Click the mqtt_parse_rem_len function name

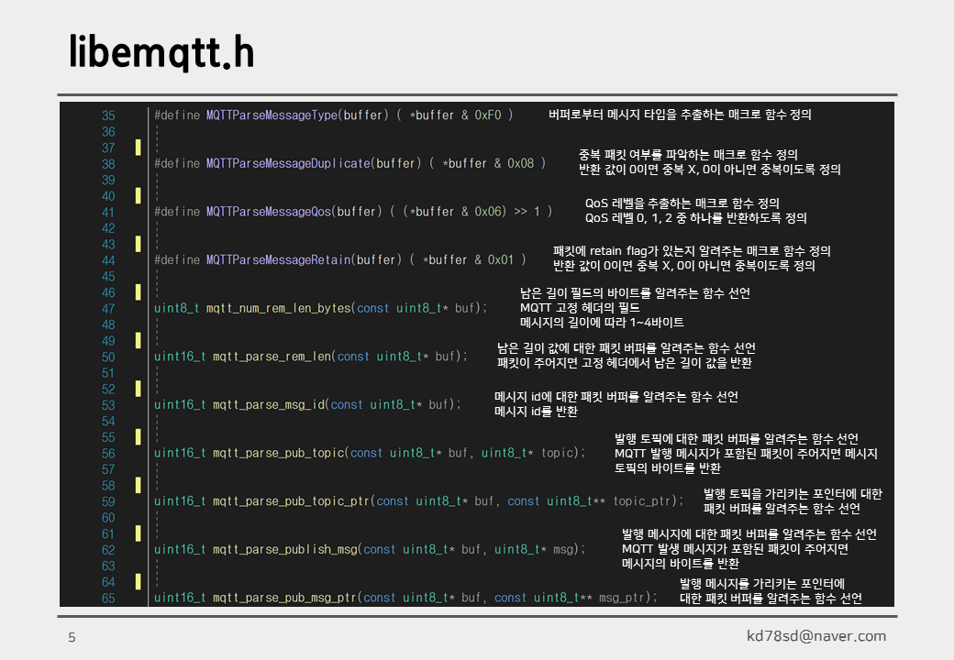point(272,357)
